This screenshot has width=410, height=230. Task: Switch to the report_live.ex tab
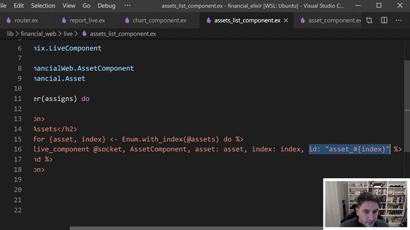click(x=87, y=20)
